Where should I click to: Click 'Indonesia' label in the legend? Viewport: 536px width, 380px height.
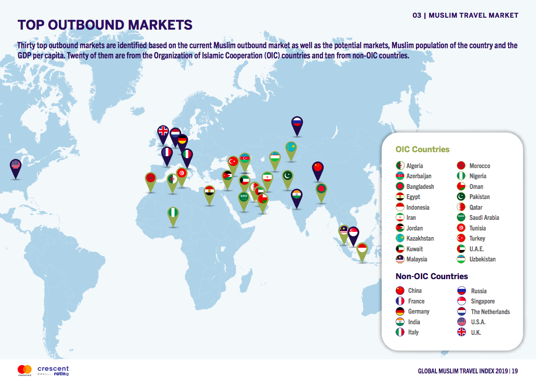(418, 207)
